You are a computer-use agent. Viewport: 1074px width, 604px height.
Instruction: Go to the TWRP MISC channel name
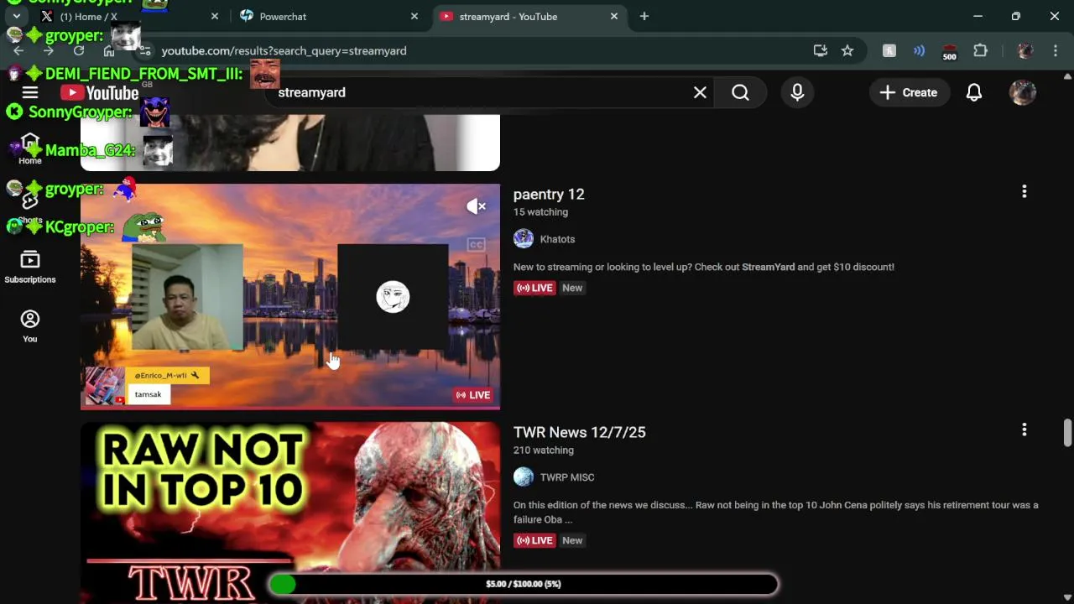pos(567,477)
